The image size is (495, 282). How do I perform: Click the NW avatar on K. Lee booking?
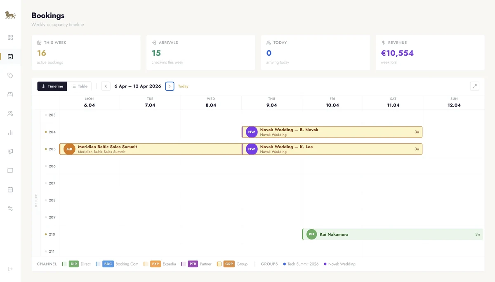(252, 149)
